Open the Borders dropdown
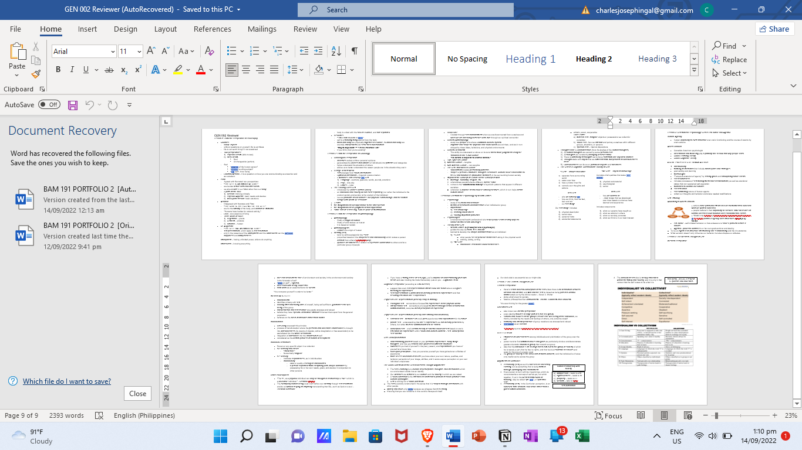 pos(352,70)
